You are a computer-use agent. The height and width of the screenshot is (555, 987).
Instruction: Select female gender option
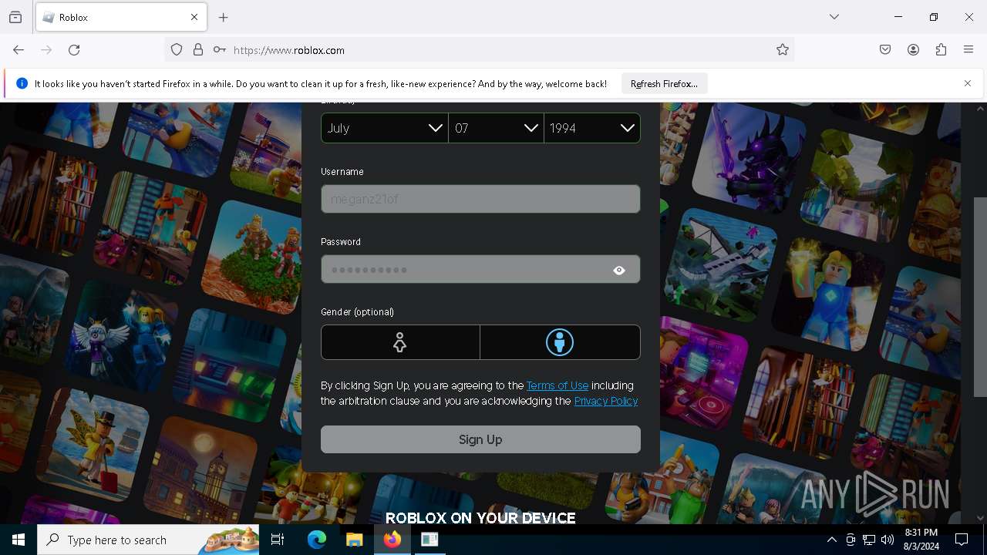pos(400,342)
